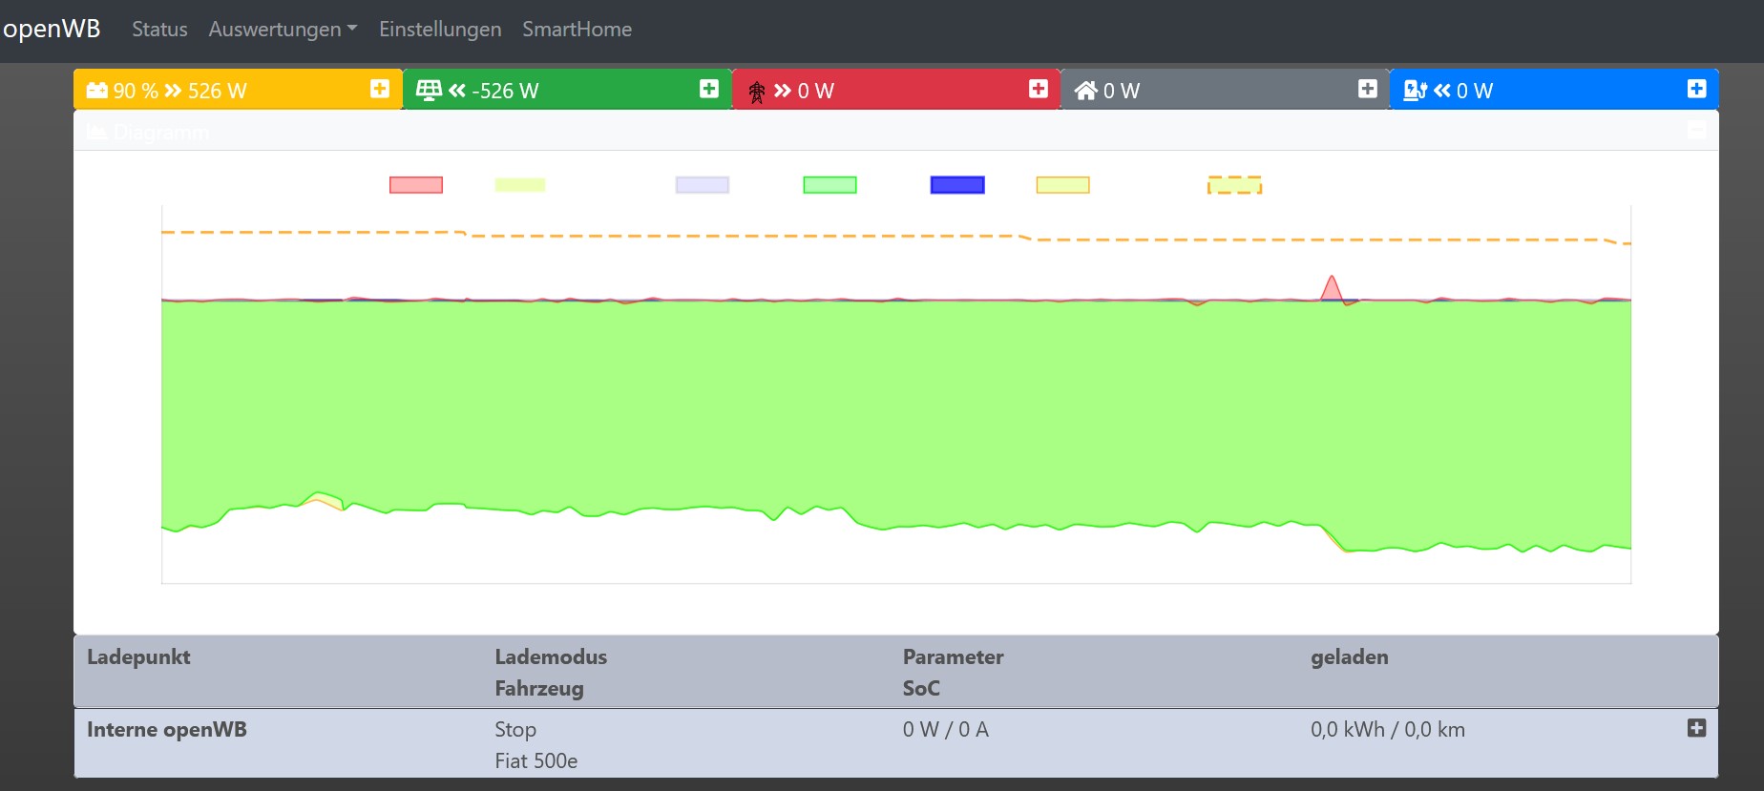Open the Auswertungen dropdown menu
Screen dimensions: 1764x791
point(283,30)
